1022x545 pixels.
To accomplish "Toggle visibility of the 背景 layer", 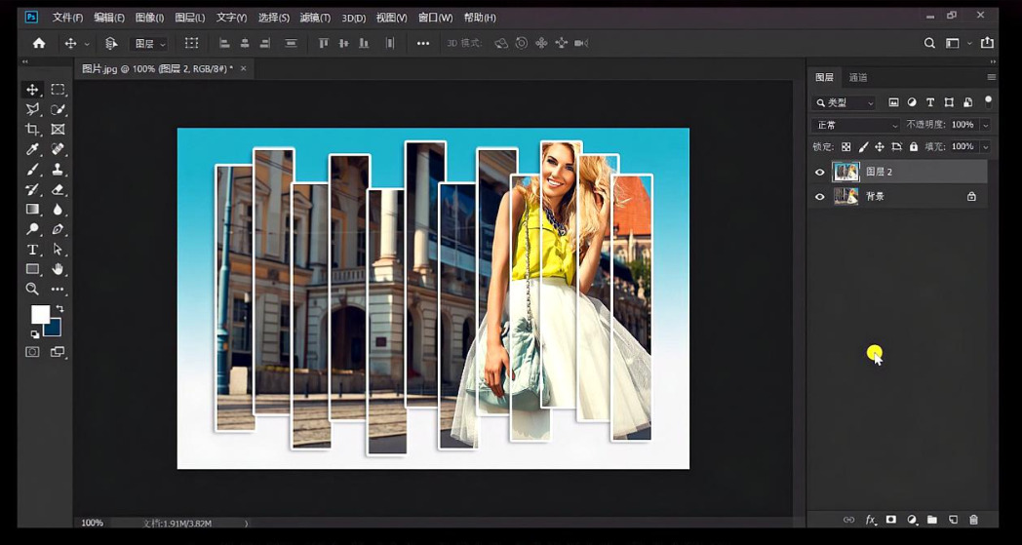I will [819, 197].
